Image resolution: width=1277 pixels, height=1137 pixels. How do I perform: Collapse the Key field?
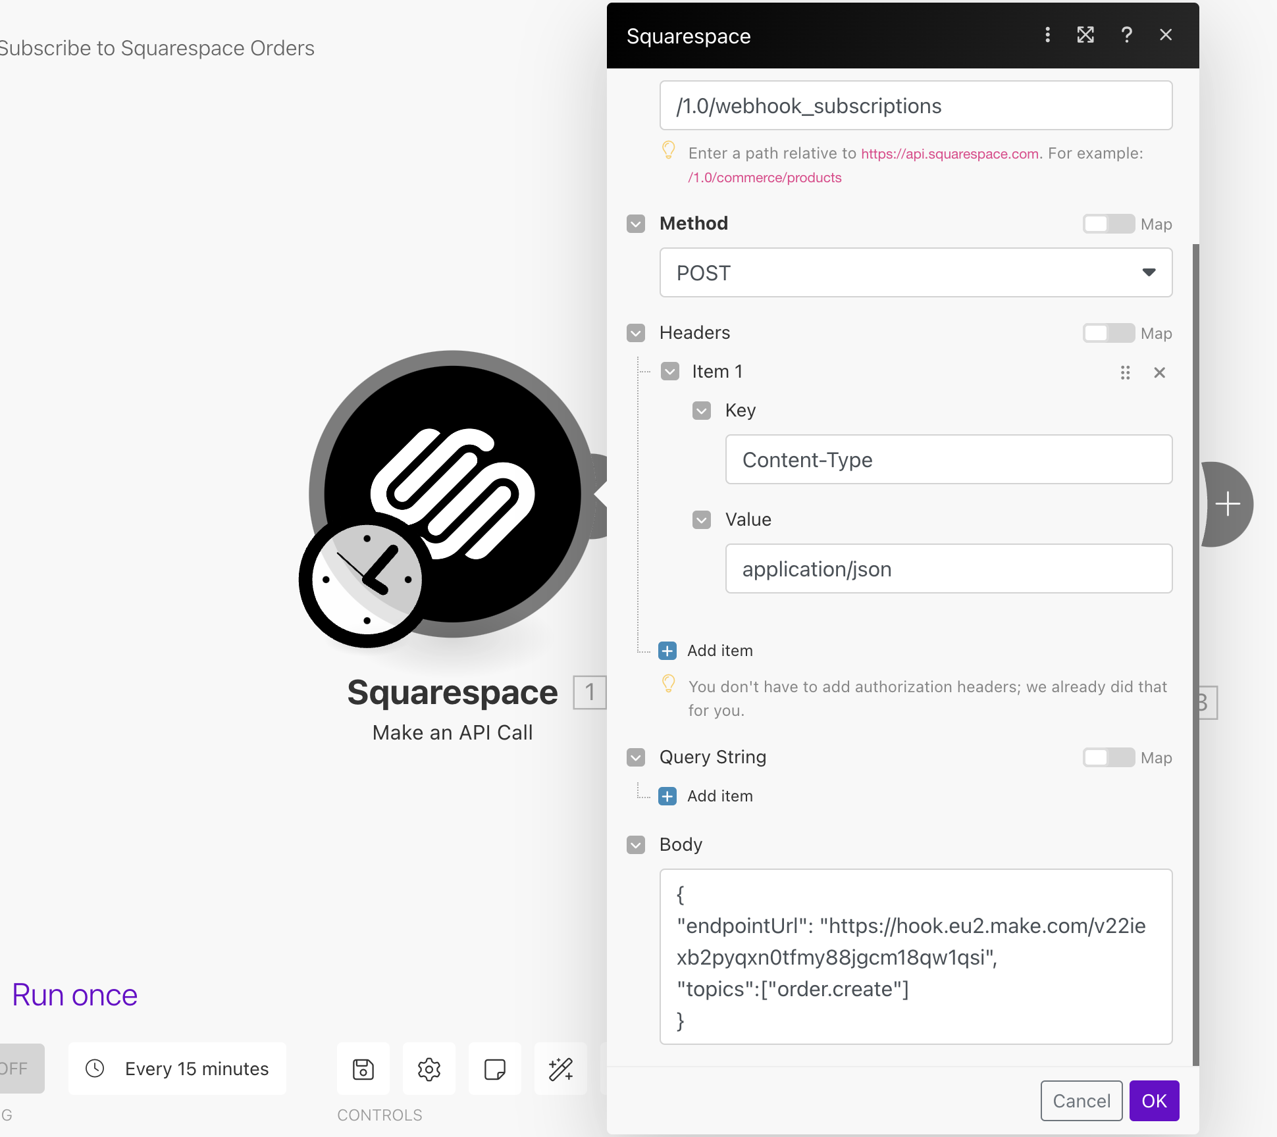(x=702, y=411)
